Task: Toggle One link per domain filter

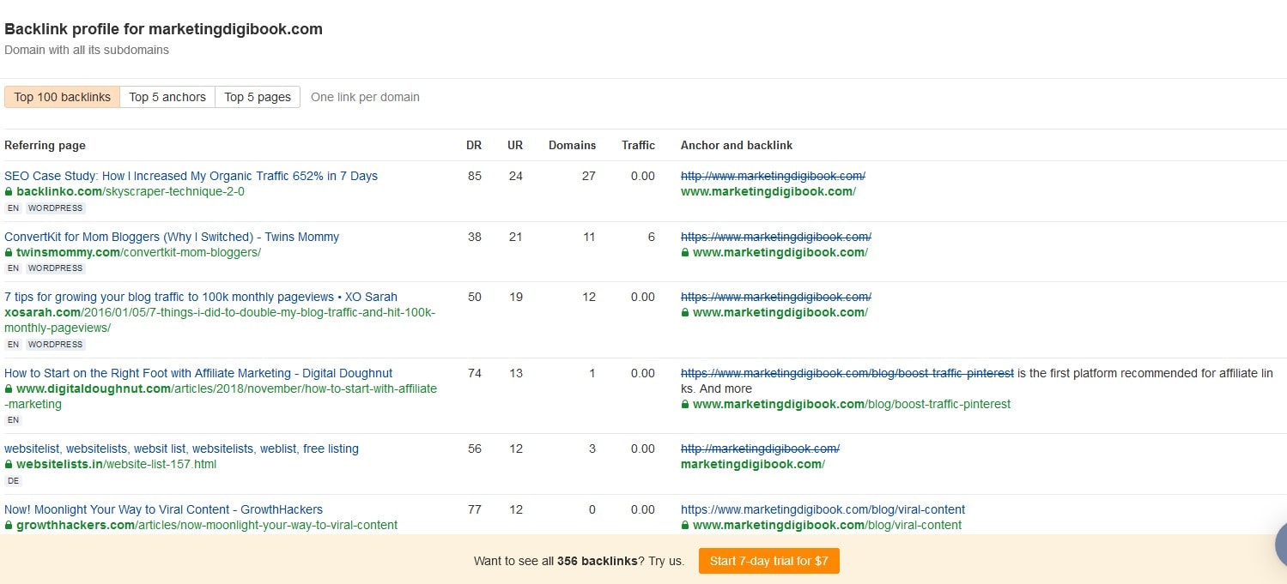Action: click(x=365, y=97)
